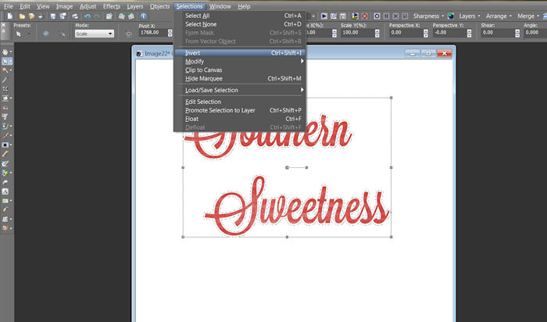The width and height of the screenshot is (547, 322).
Task: Click the blue info help icon
Action: 144,16
